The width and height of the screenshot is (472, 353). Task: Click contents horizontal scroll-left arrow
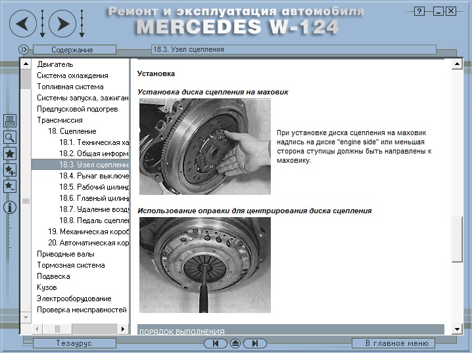(37, 329)
